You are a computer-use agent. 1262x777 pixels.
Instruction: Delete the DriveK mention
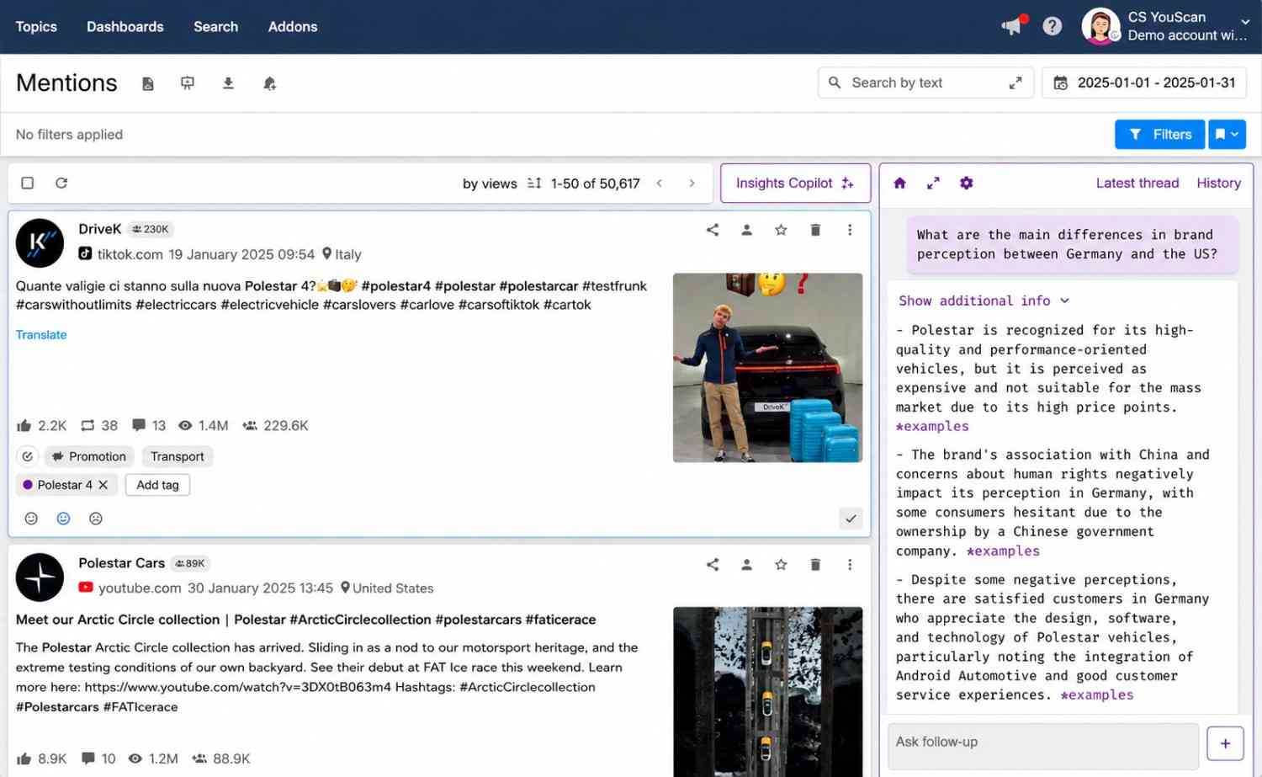point(815,230)
